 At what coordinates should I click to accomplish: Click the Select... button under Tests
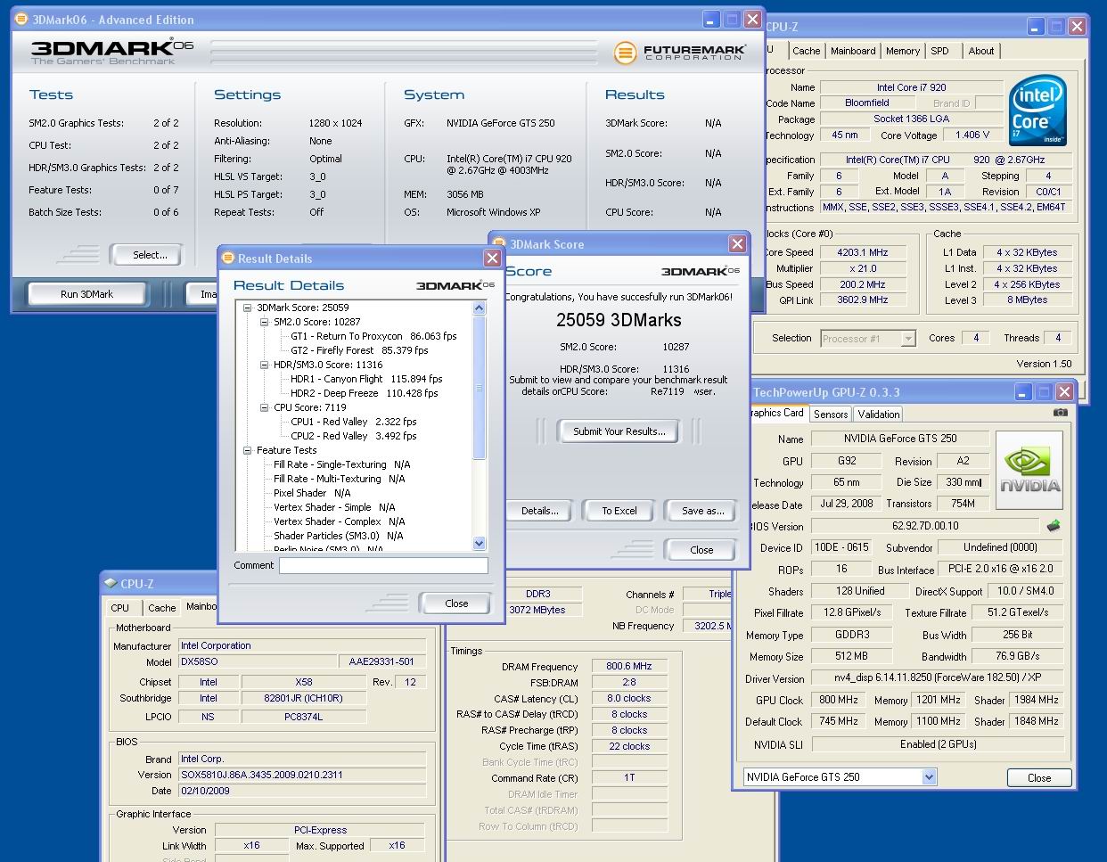point(150,255)
